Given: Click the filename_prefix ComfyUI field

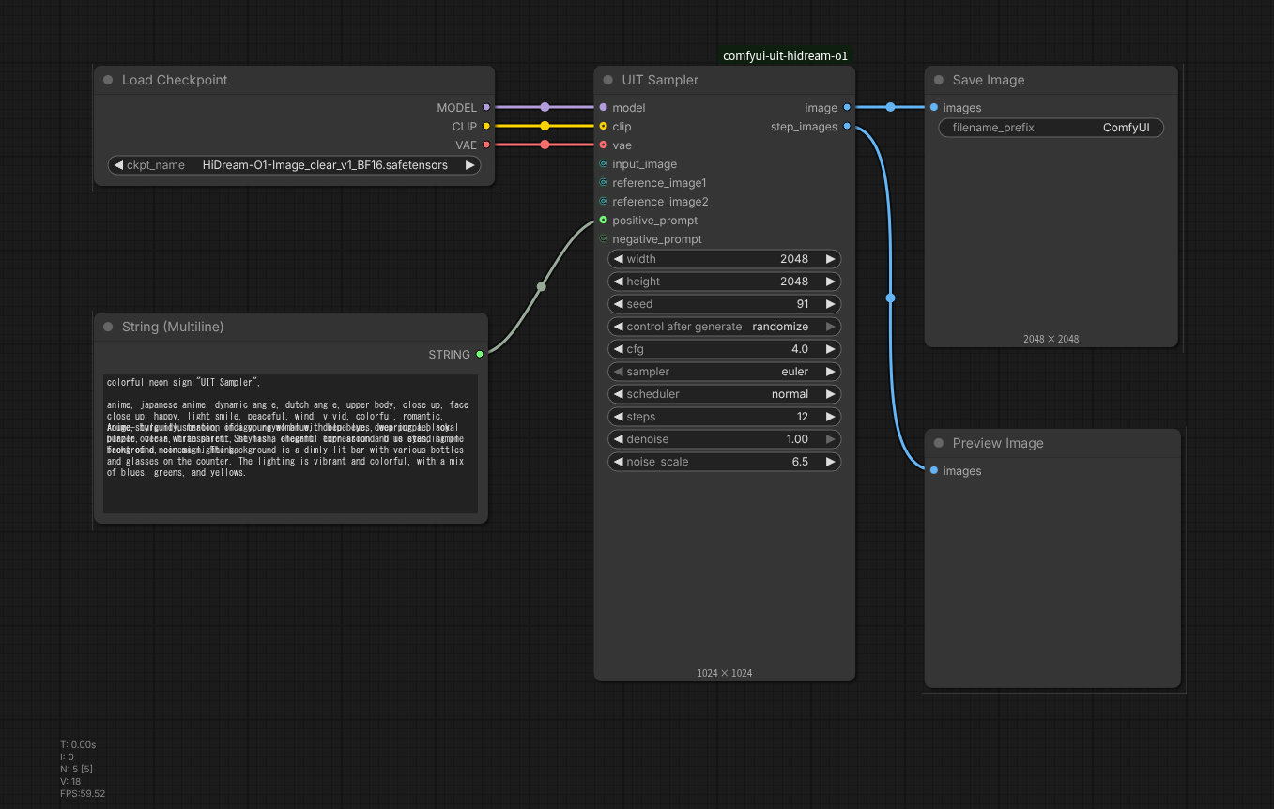Looking at the screenshot, I should [1051, 128].
